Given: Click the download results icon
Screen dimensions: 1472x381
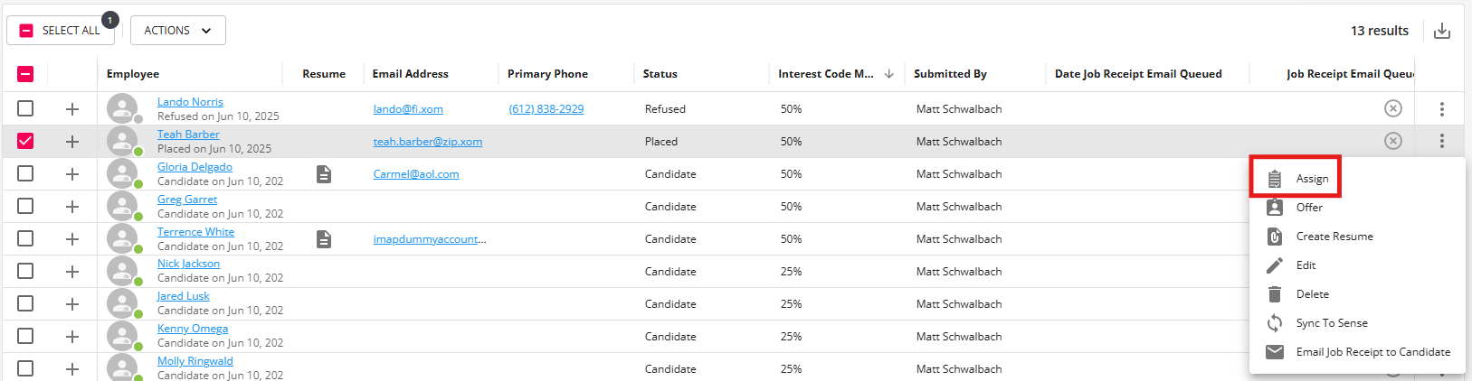Looking at the screenshot, I should (1442, 31).
